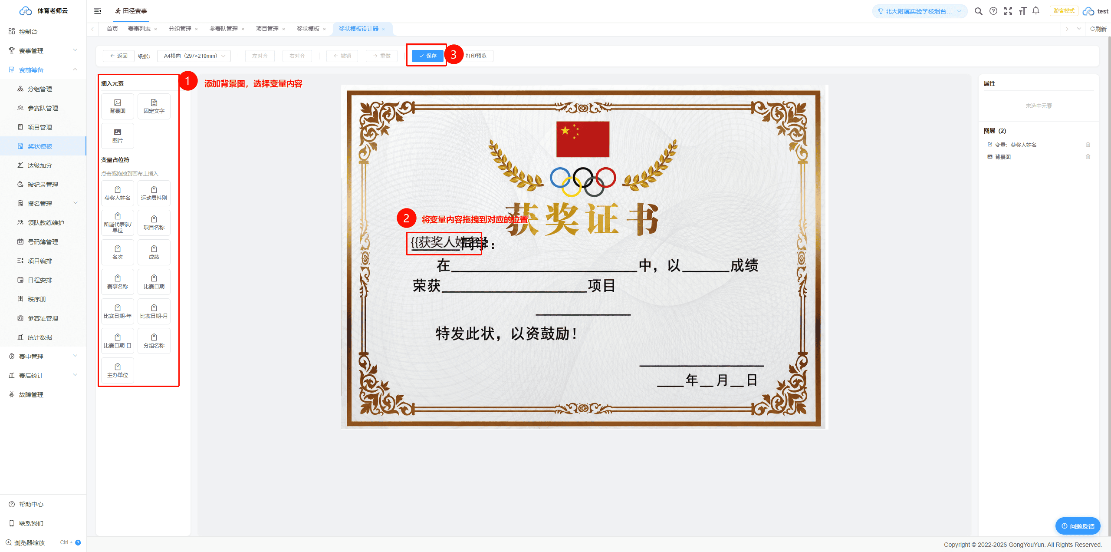
Task: Insert 赛事名称 variable placeholder
Action: coord(118,282)
